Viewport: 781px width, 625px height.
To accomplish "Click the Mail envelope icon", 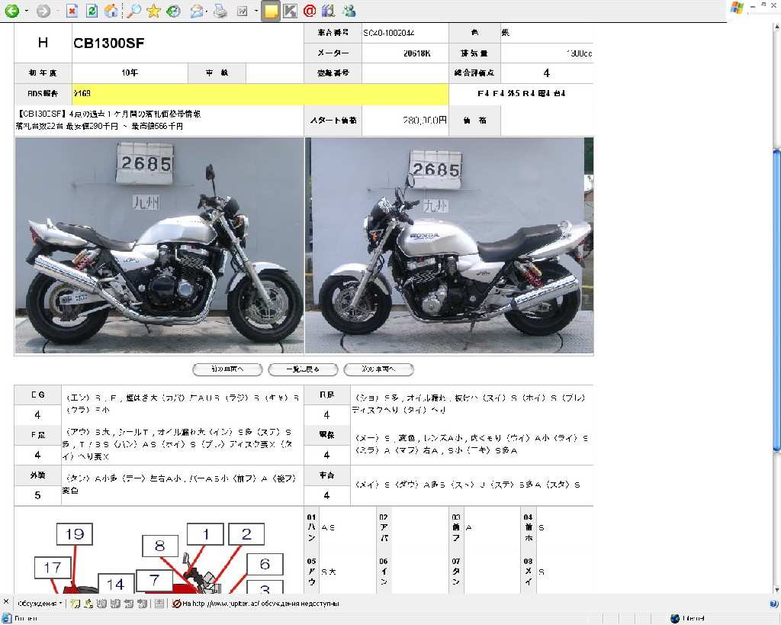I will (197, 11).
